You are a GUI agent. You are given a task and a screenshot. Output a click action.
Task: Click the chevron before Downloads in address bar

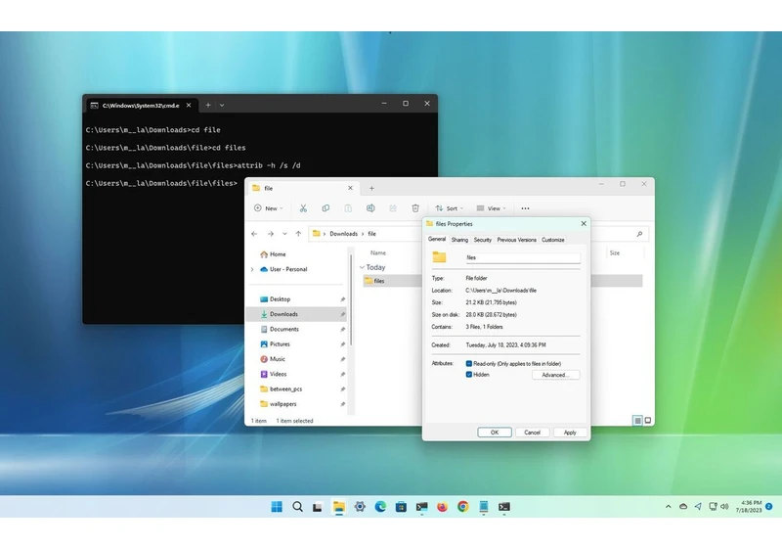325,234
